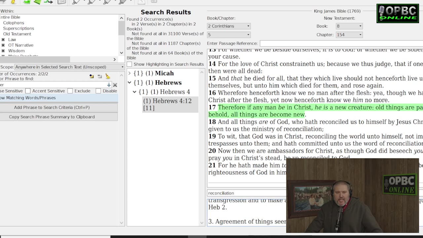Enable Show Highlighting in Search Results
The height and width of the screenshot is (238, 423).
tap(130, 64)
